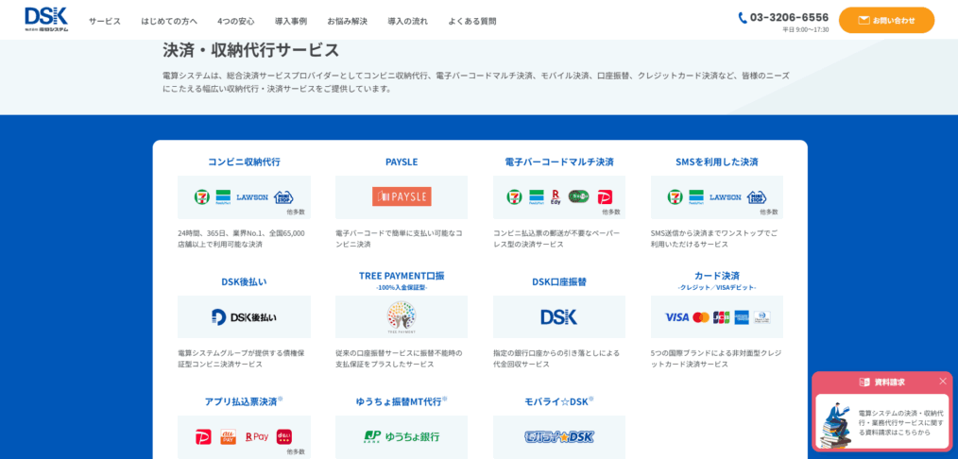Click the phone icon beside 03-3206-6556
This screenshot has height=459, width=958.
(x=743, y=18)
